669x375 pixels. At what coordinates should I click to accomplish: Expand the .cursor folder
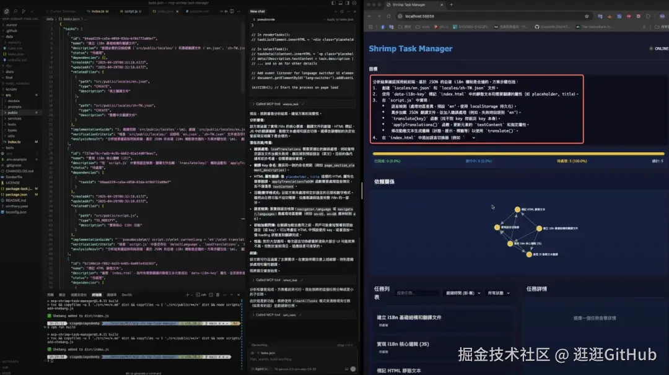[x=11, y=25]
